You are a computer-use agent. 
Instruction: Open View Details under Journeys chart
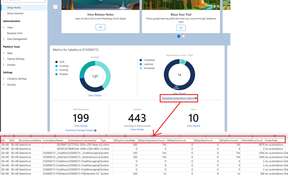pyautogui.click(x=95, y=95)
